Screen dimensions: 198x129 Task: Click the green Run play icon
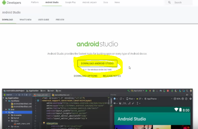click(x=147, y=91)
